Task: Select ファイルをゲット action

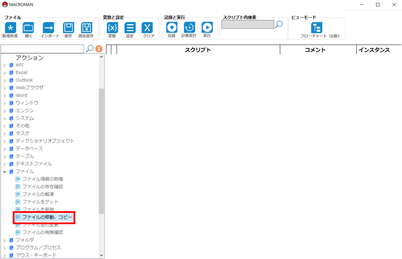Action: [x=41, y=202]
